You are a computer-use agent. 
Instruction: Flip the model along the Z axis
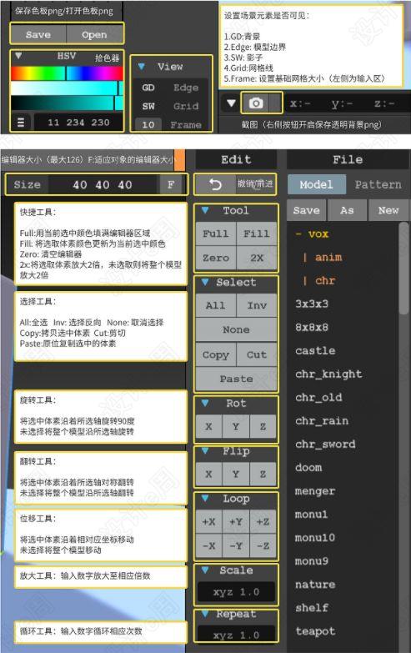point(263,474)
